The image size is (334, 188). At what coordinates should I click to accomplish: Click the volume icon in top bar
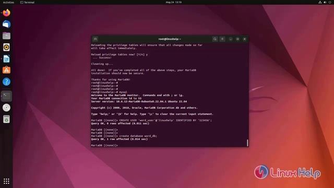click(x=325, y=2)
